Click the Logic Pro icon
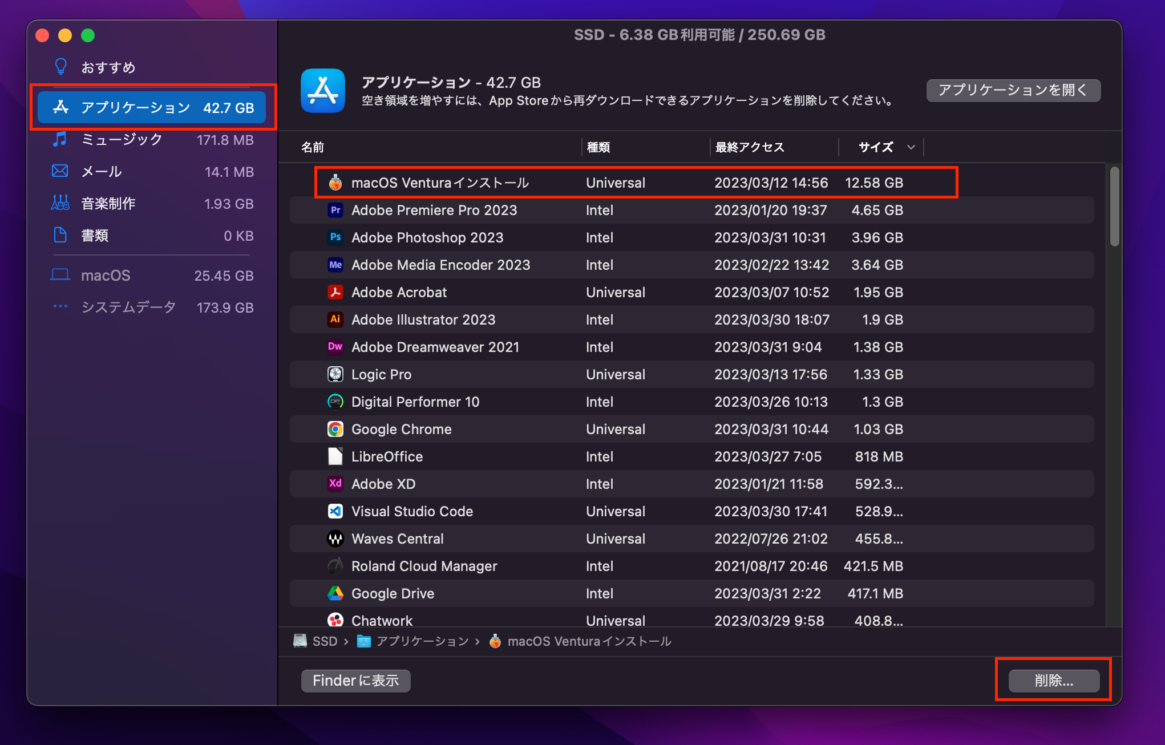1165x745 pixels. 335,374
